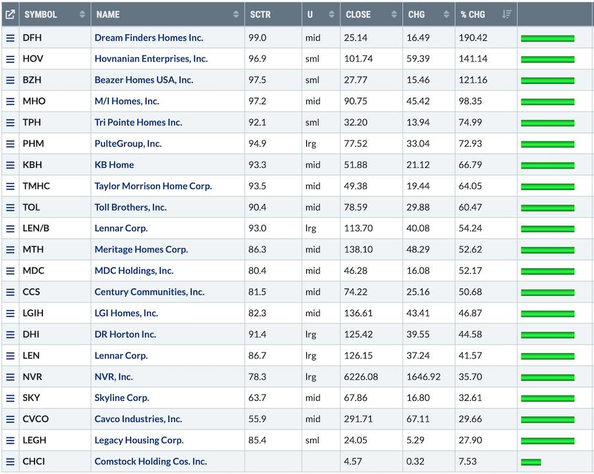Sort by the NAME column arrows
Image resolution: width=594 pixels, height=474 pixels.
(x=236, y=14)
